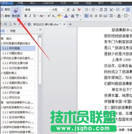The height and width of the screenshot is (134, 132).
Task: Click the outline panel scroll up arrow
Action: 40,36
